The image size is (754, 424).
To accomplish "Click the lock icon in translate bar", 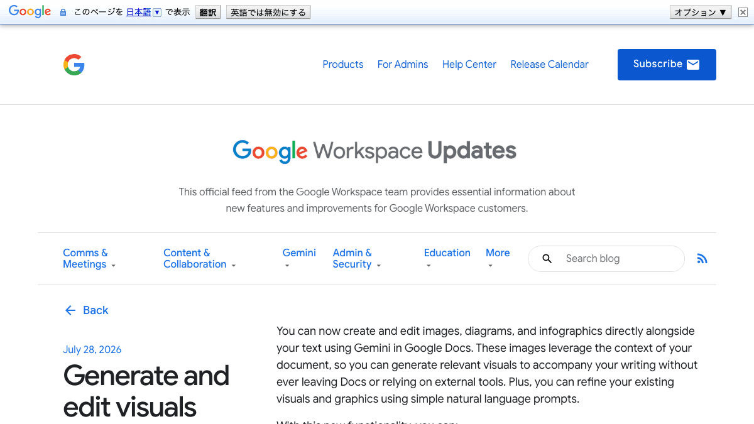I will [x=63, y=13].
